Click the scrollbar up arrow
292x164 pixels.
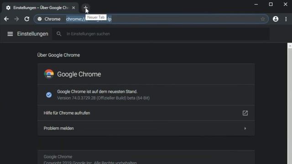290,46
